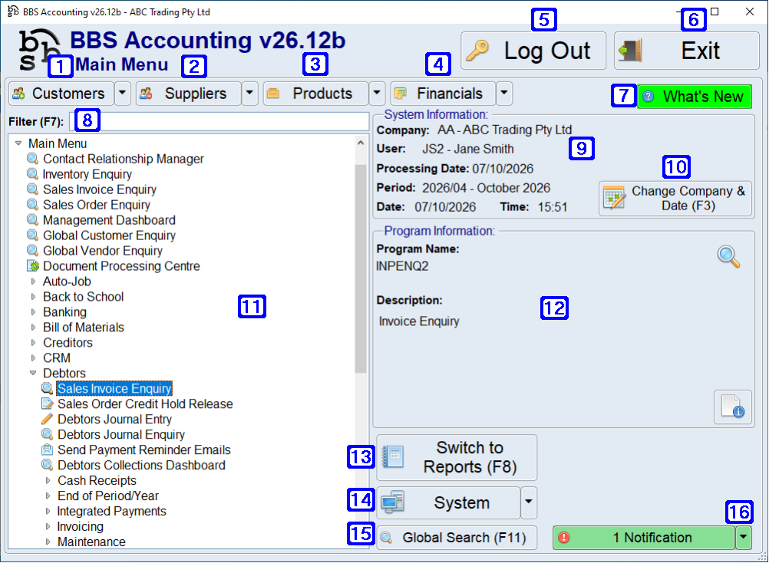
Task: Collapse the Main Menu root node
Action: 18,143
